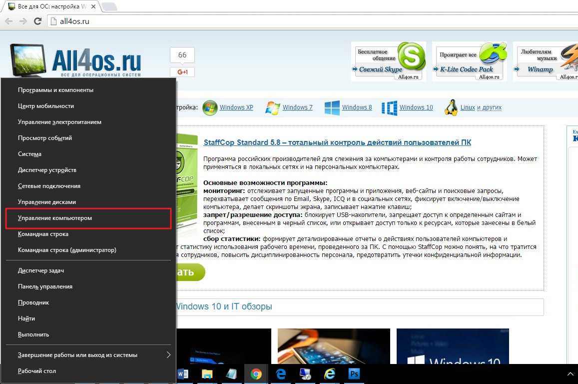Click the K-Lite Codec Pack icon
Screen dimensions: 578x384
click(493, 53)
